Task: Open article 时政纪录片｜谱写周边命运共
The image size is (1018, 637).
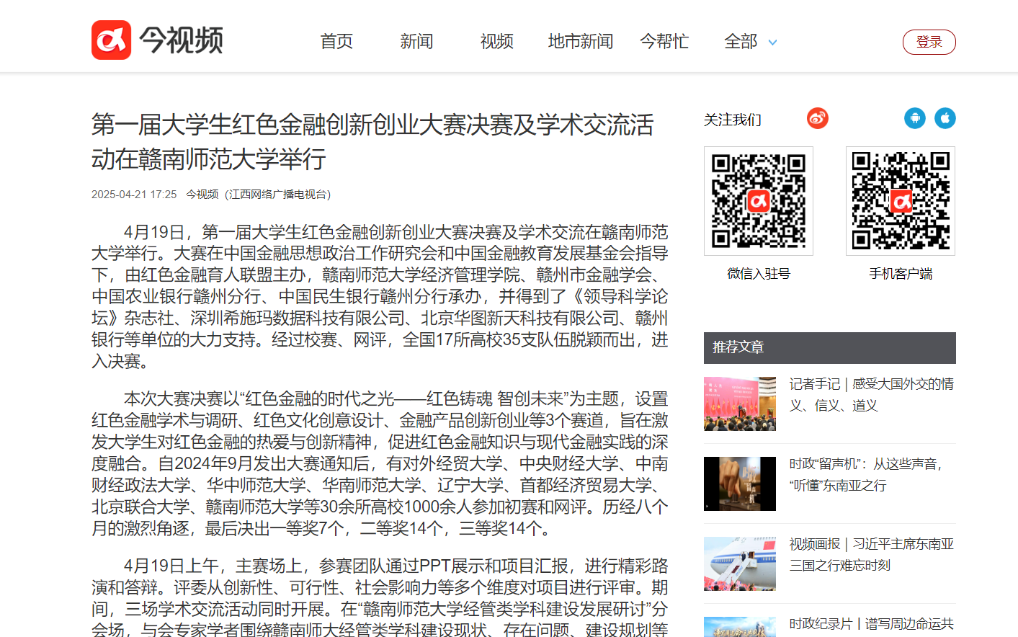Action: pos(872,624)
